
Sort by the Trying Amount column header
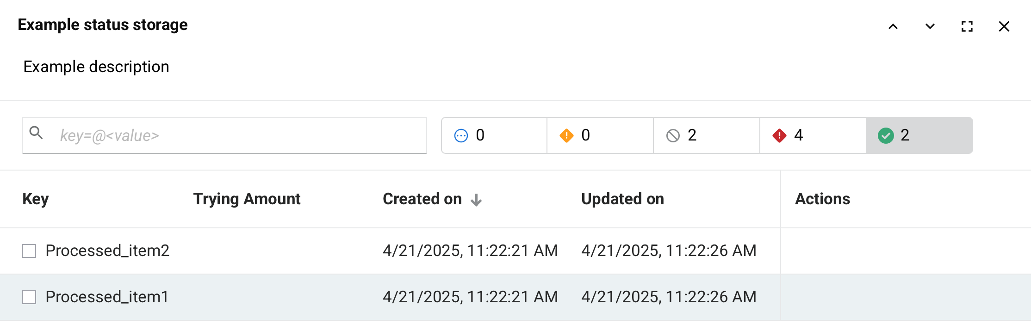pos(247,199)
